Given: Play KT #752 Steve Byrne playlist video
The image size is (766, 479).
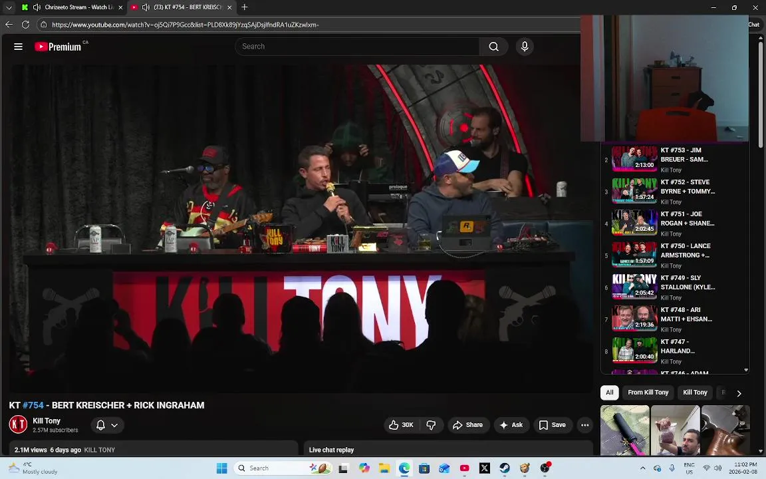Looking at the screenshot, I should [x=634, y=191].
